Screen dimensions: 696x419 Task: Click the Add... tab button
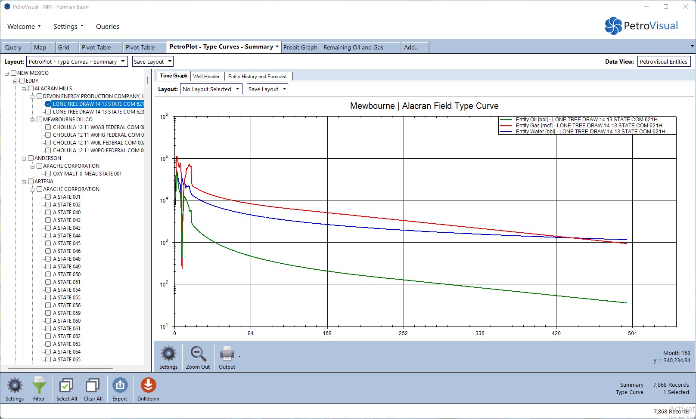[x=411, y=47]
